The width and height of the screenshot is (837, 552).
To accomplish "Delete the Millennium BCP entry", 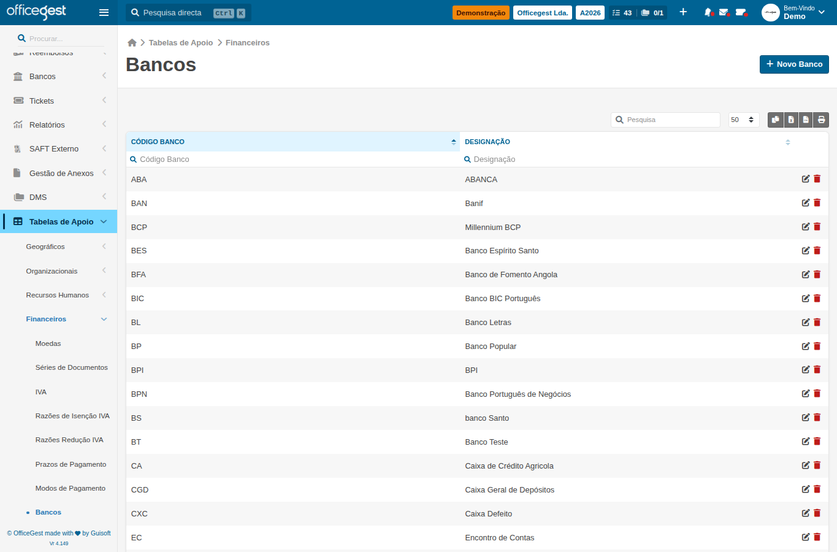I will pos(817,227).
